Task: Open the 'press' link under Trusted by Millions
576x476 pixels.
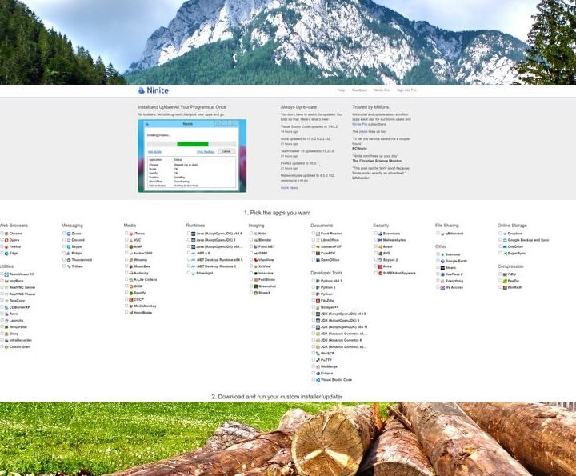Action: (x=363, y=131)
